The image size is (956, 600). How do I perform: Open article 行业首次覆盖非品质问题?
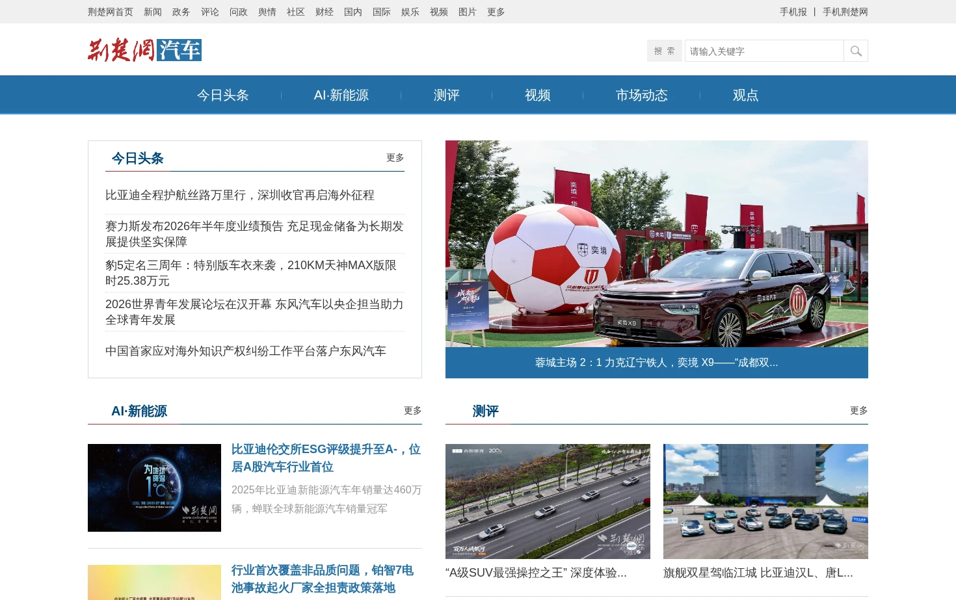click(323, 579)
